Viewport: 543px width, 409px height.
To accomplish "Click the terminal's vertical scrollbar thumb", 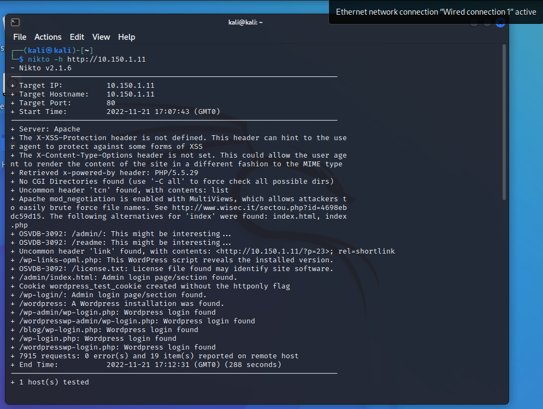I will [504, 122].
